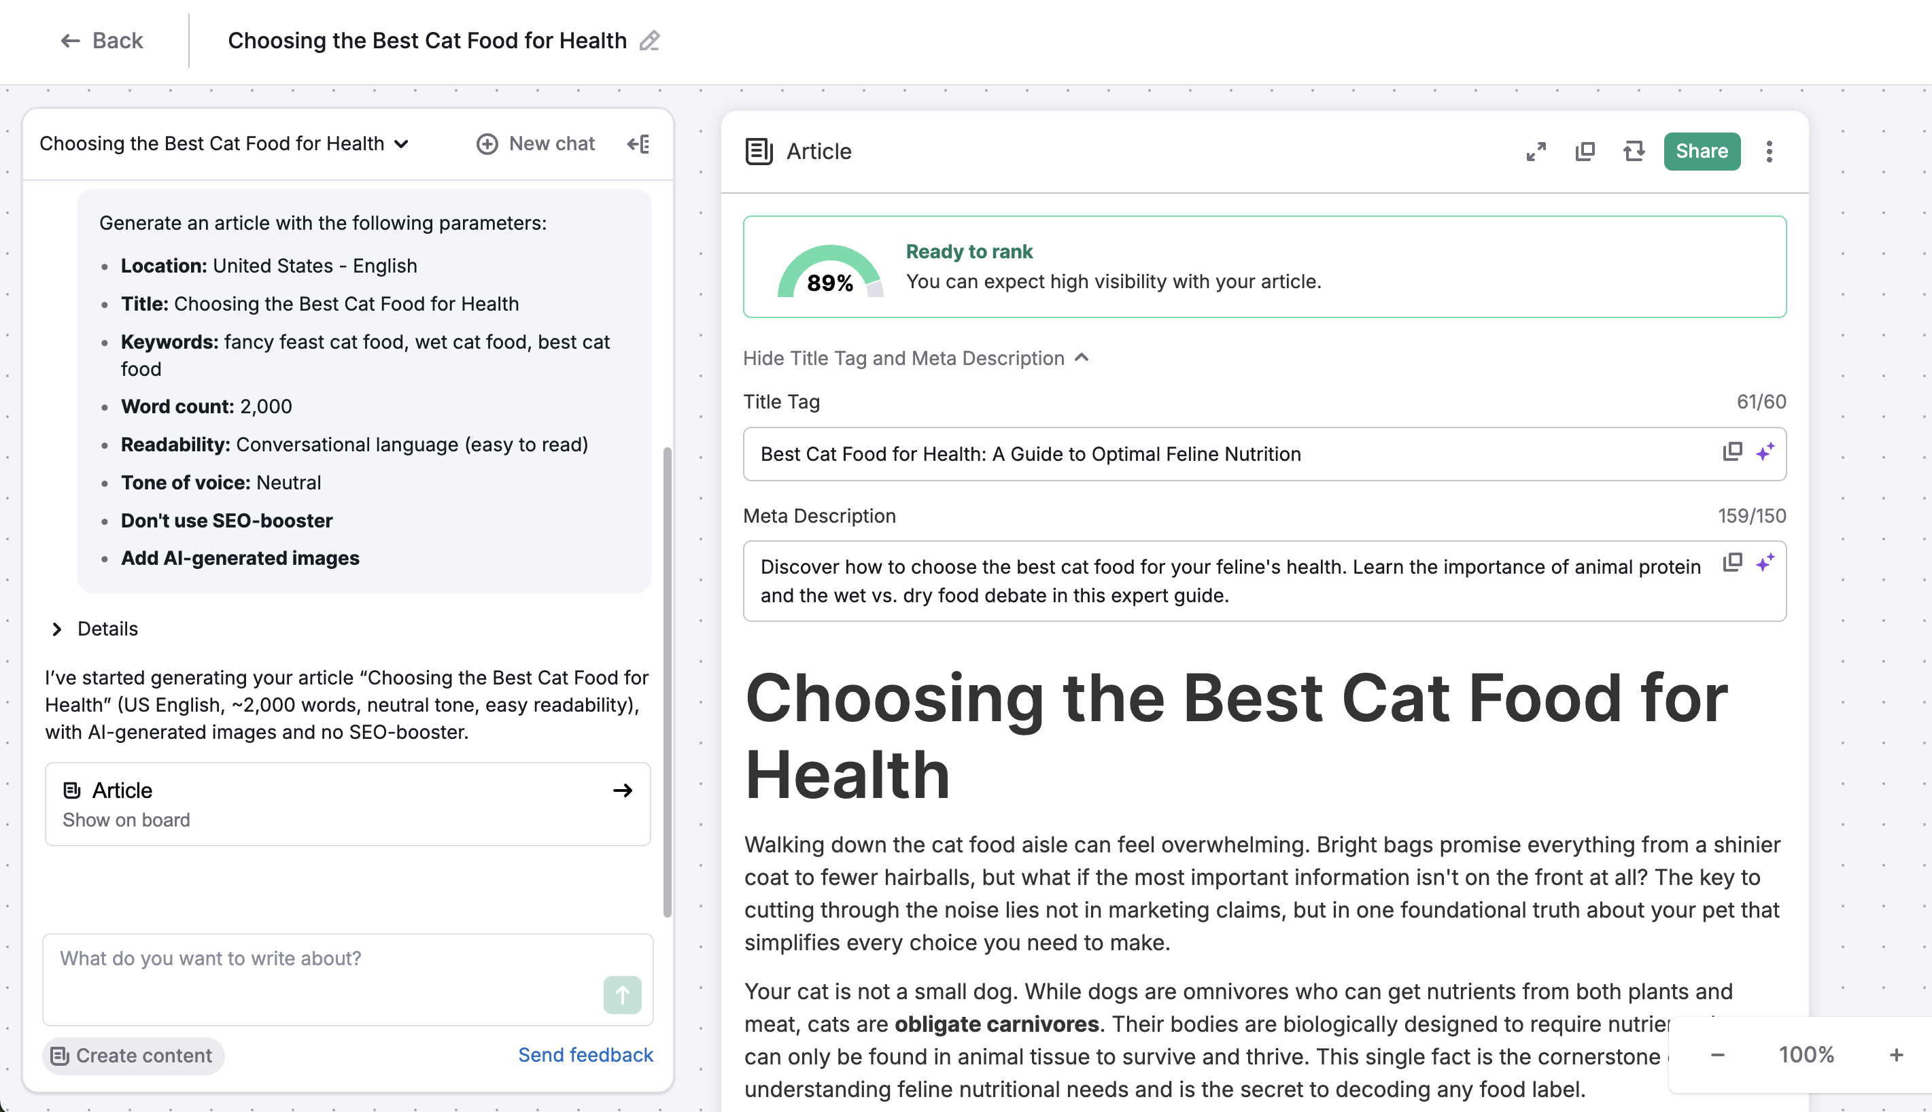Open the Send feedback link
This screenshot has width=1932, height=1112.
(585, 1055)
